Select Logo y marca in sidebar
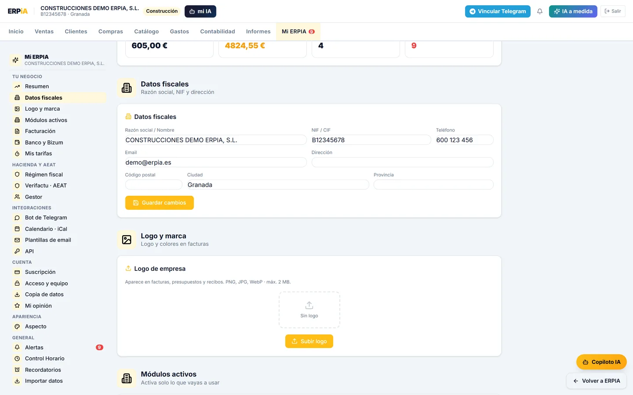 (58, 109)
